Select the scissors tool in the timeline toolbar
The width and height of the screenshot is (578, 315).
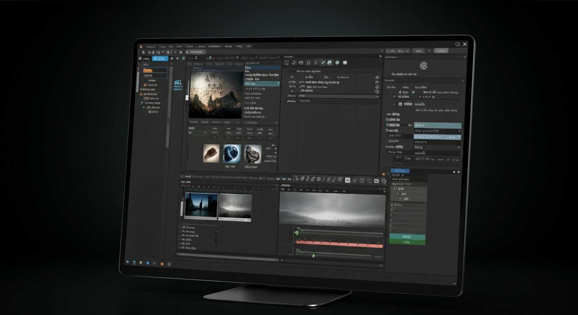(x=340, y=180)
